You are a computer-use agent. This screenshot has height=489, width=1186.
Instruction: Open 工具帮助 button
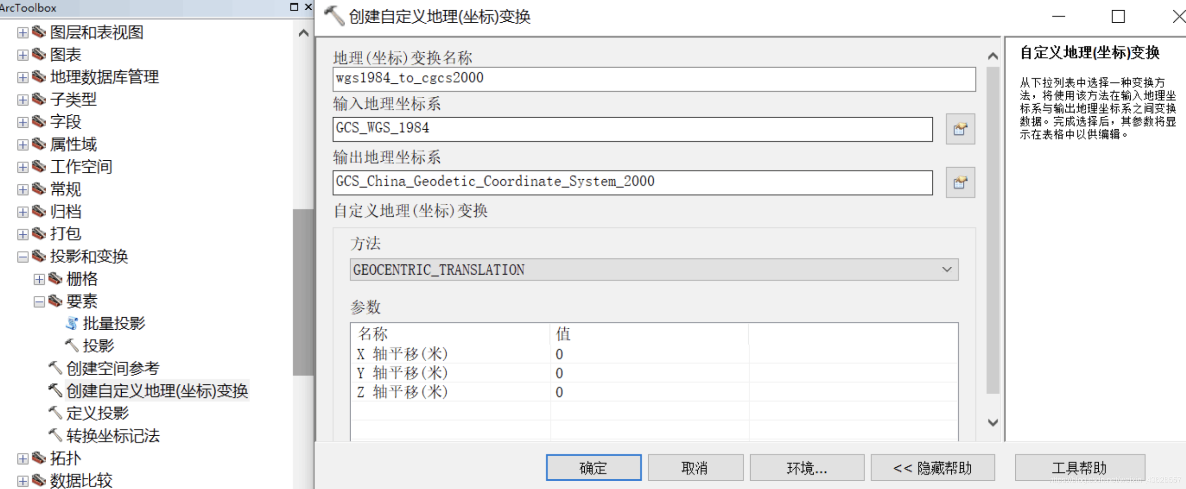[x=1080, y=468]
